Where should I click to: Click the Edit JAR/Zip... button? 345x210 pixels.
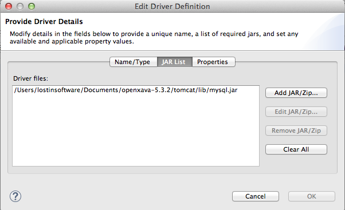coord(296,112)
